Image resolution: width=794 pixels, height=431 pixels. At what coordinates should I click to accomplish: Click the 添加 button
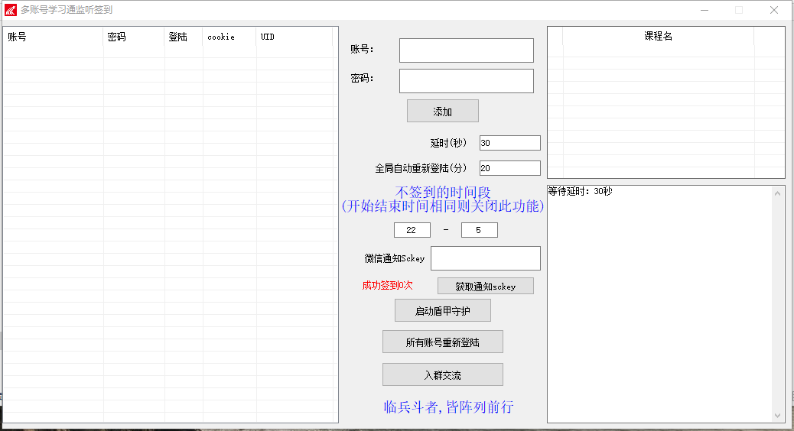pyautogui.click(x=443, y=111)
